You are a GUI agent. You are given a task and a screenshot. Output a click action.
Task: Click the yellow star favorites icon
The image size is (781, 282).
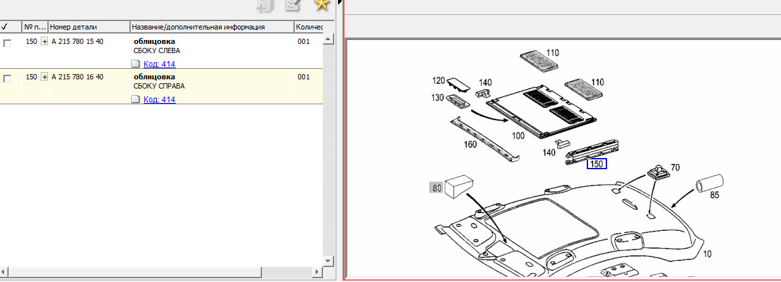coord(322,5)
